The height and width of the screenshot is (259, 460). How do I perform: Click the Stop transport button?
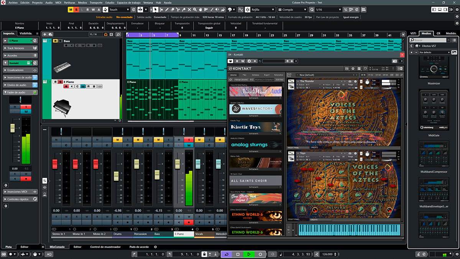(x=238, y=254)
